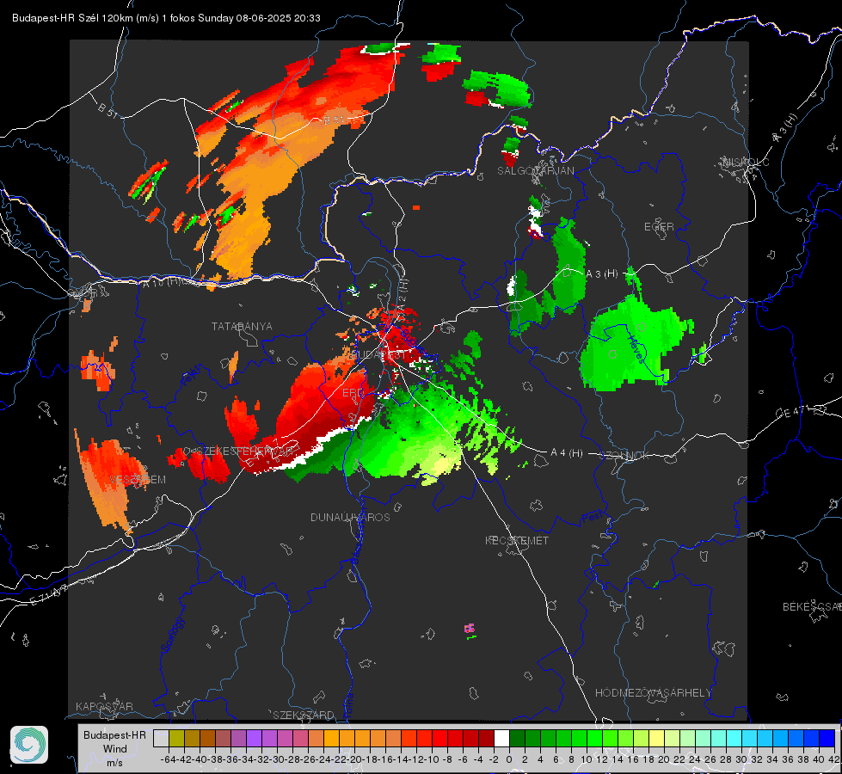
Task: Click the BÉKÉSCSABA city label
Action: click(812, 606)
